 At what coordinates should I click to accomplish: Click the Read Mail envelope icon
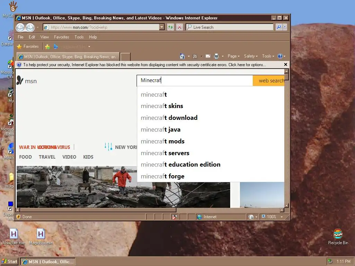[208, 56]
